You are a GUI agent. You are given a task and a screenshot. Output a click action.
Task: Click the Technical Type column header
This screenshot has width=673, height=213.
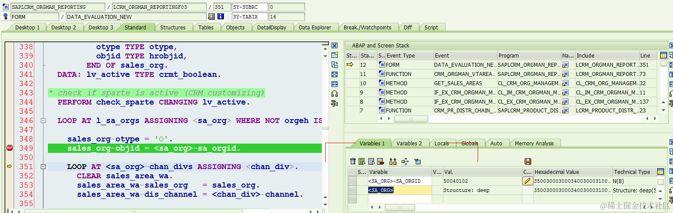tap(634, 172)
